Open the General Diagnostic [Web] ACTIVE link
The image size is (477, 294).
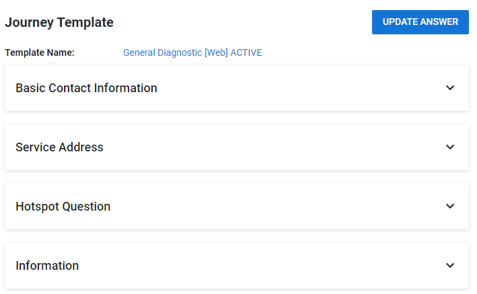click(x=192, y=52)
